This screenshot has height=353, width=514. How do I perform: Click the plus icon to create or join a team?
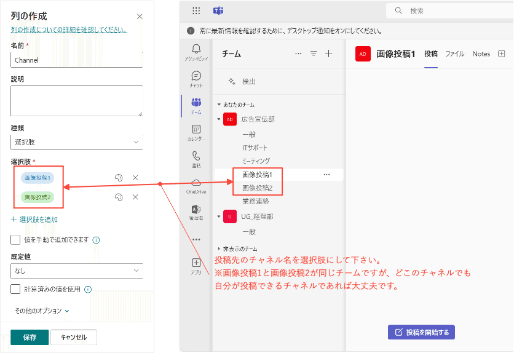coord(328,54)
